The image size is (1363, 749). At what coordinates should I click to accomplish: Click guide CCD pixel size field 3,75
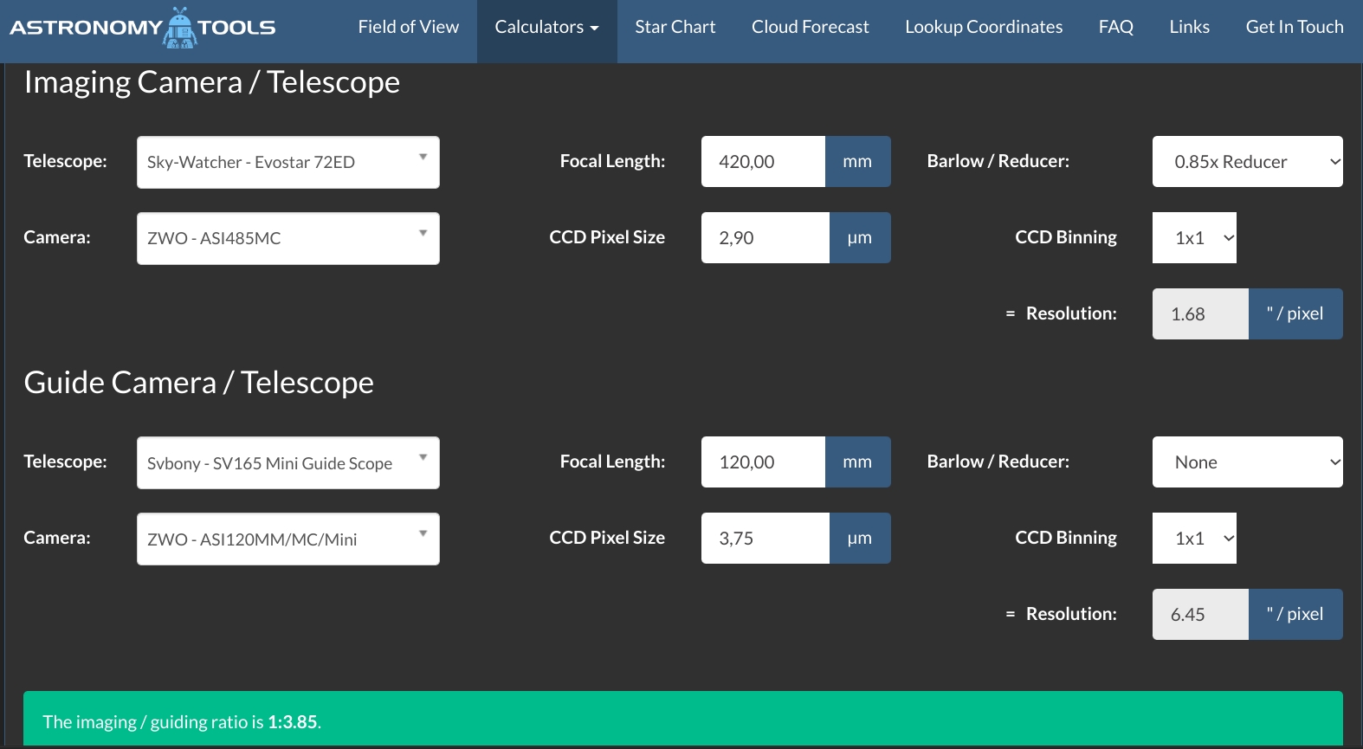(764, 539)
